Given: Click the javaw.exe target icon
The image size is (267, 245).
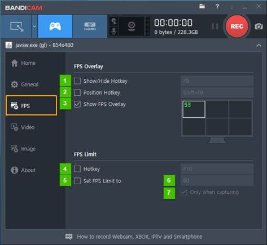Looking at the screenshot, I should coord(8,45).
